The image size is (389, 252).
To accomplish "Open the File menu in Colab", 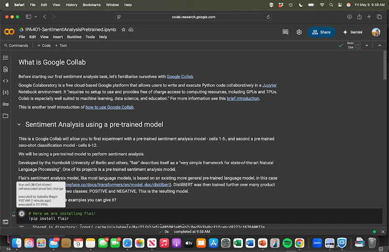I will pyautogui.click(x=22, y=37).
